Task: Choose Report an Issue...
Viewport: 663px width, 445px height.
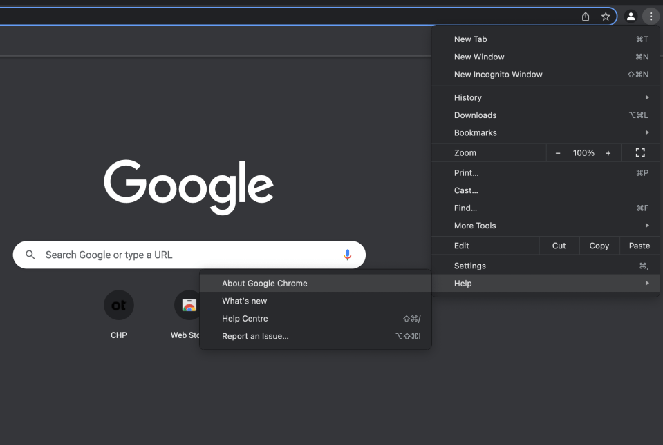Action: point(315,336)
